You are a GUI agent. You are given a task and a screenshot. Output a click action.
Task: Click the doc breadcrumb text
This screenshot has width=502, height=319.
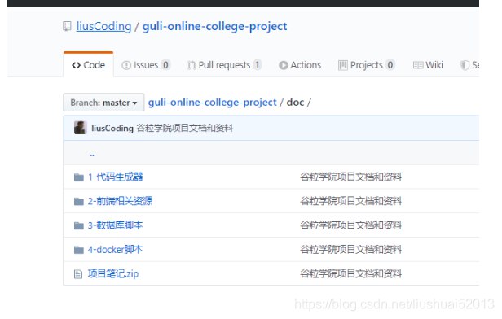click(x=295, y=103)
